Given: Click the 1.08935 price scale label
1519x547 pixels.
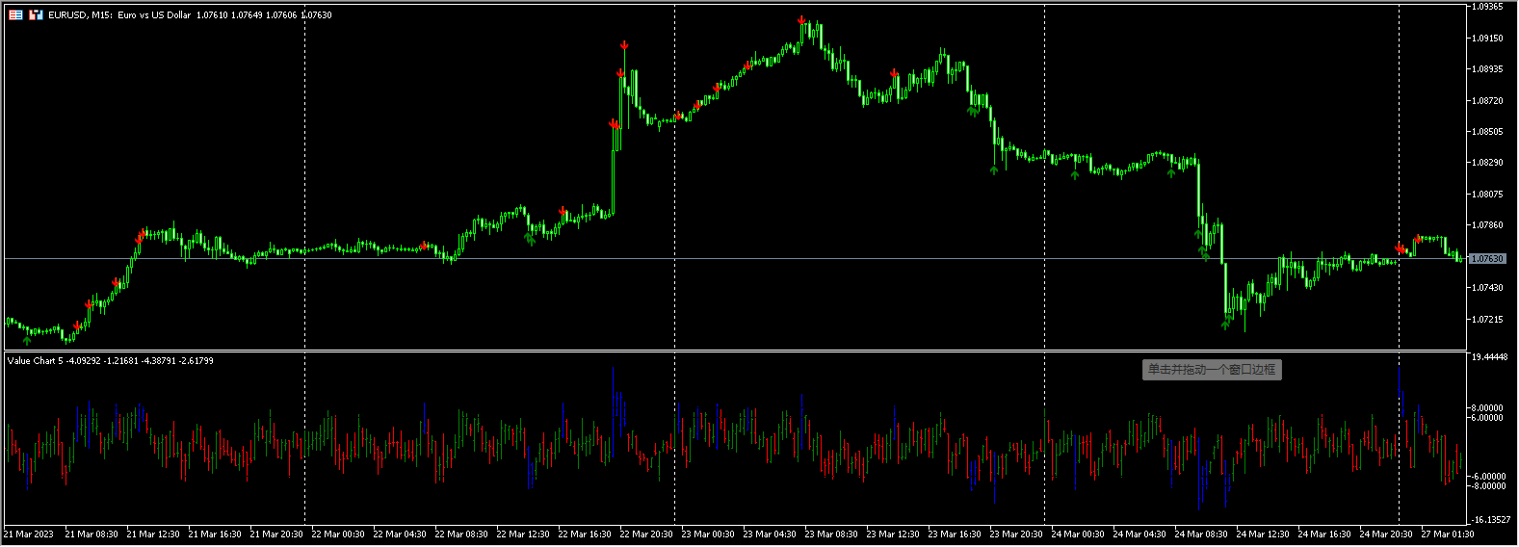Looking at the screenshot, I should pyautogui.click(x=1487, y=69).
